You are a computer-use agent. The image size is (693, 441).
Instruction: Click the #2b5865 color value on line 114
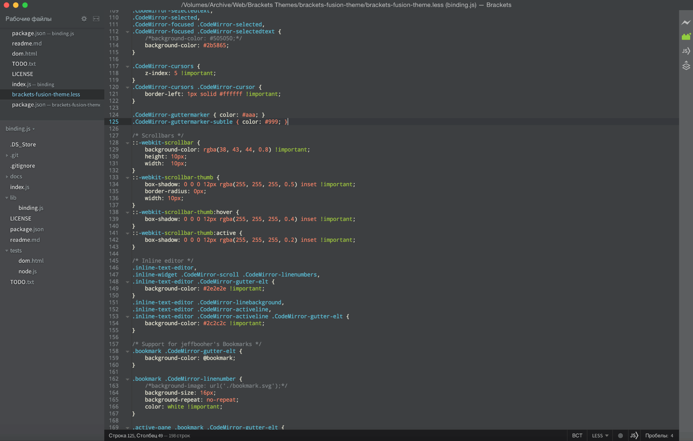pyautogui.click(x=214, y=45)
